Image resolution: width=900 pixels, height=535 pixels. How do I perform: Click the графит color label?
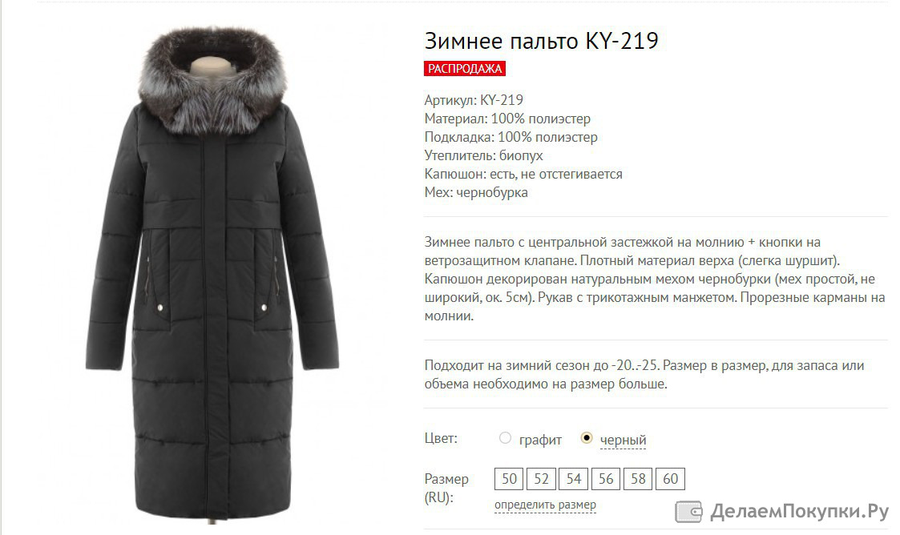(x=540, y=440)
